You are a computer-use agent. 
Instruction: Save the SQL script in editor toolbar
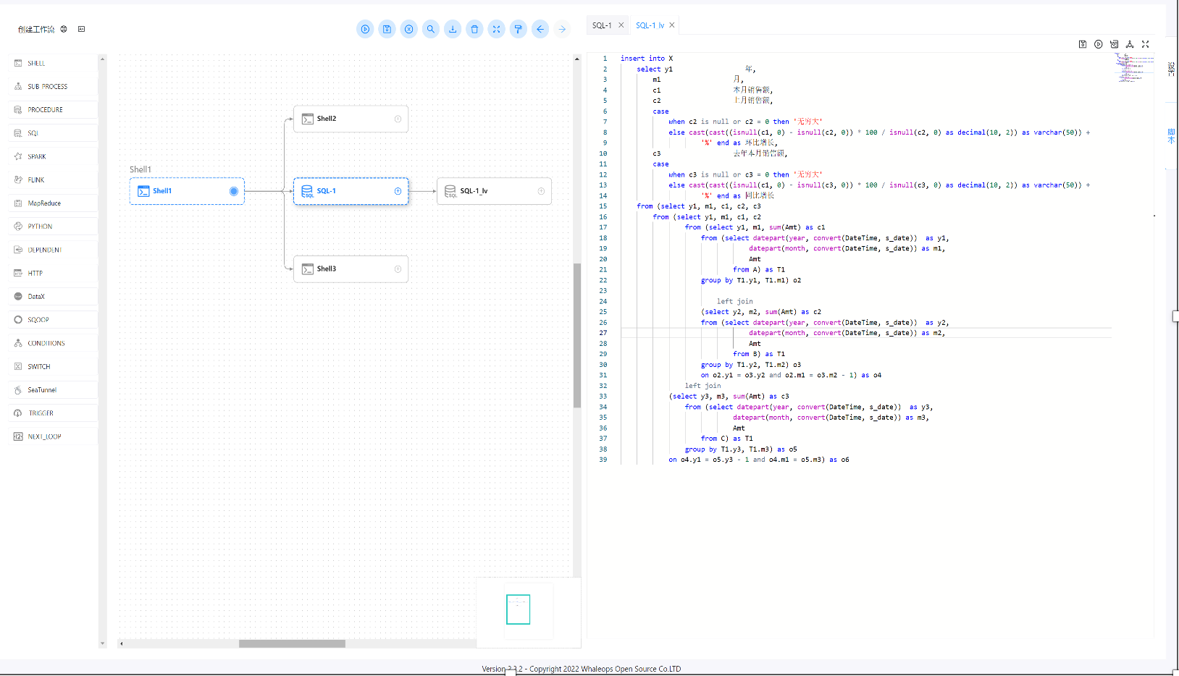coord(1083,44)
